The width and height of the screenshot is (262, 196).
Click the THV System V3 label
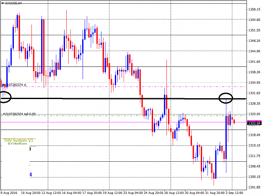click(x=18, y=140)
